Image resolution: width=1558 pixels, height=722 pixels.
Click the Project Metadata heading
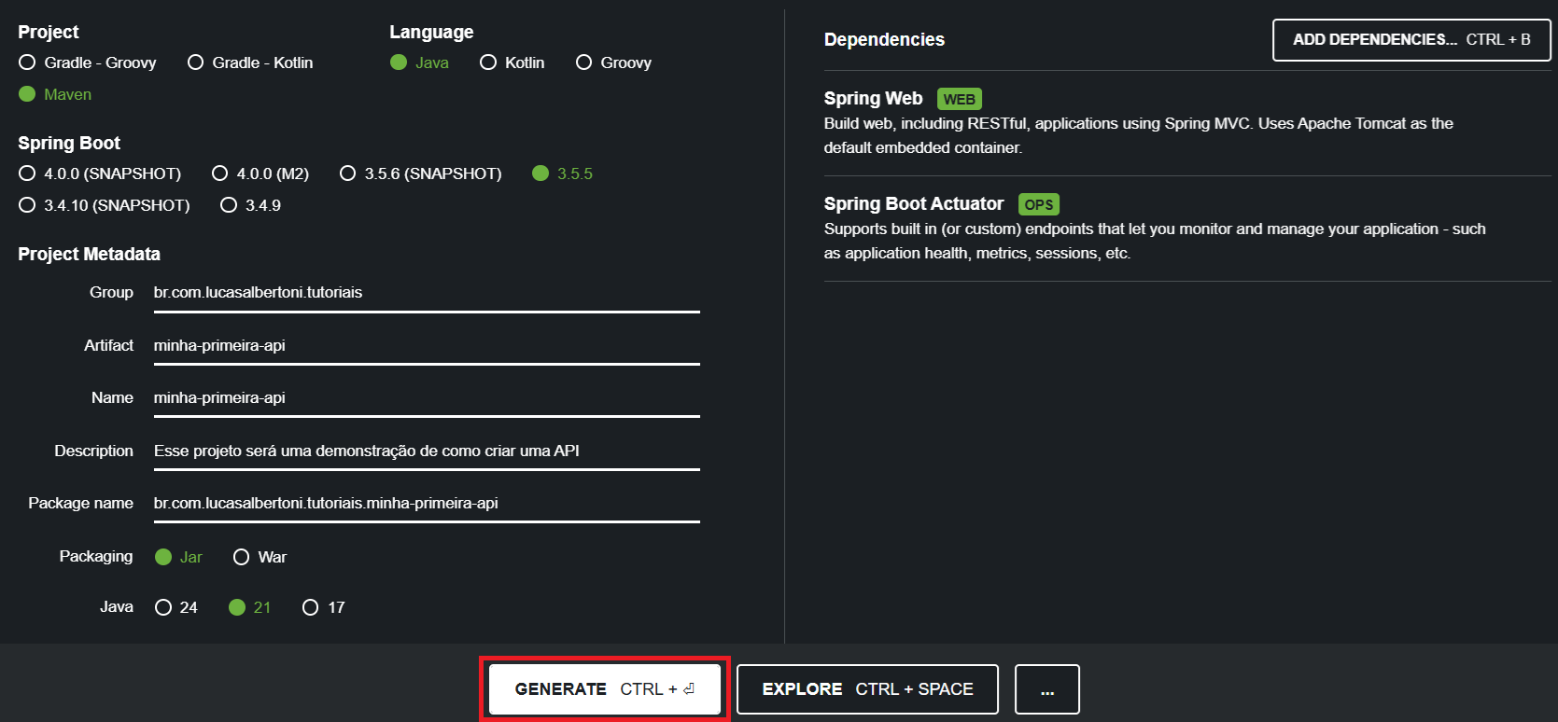pyautogui.click(x=89, y=254)
